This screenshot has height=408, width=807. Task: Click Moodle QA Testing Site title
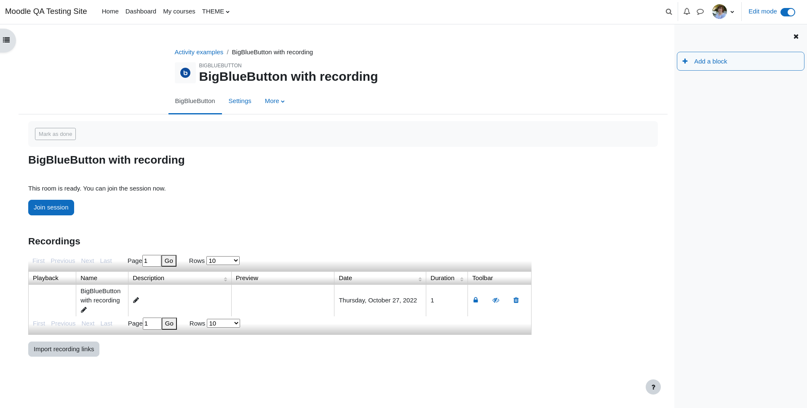coord(46,11)
